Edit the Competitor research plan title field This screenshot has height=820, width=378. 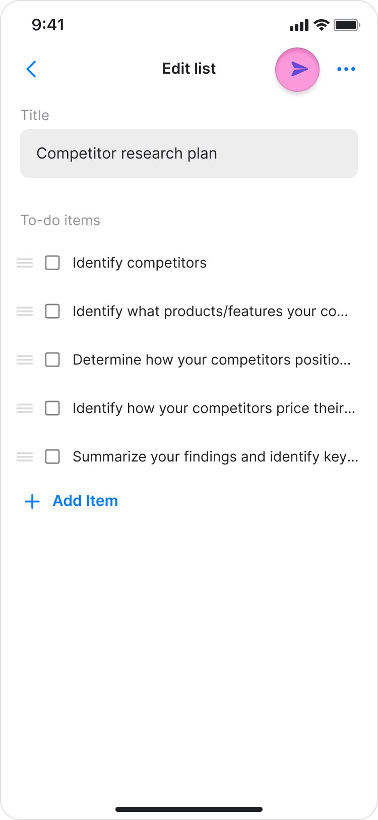coord(189,153)
